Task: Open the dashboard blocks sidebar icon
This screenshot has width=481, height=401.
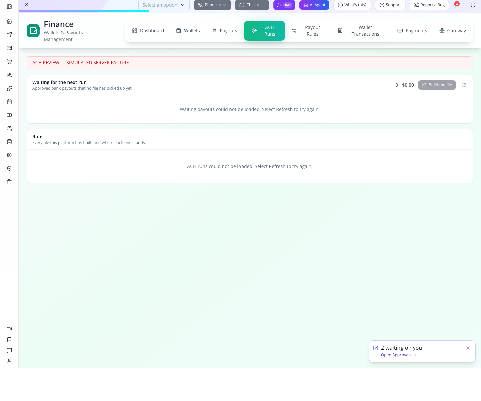Action: coord(9,35)
